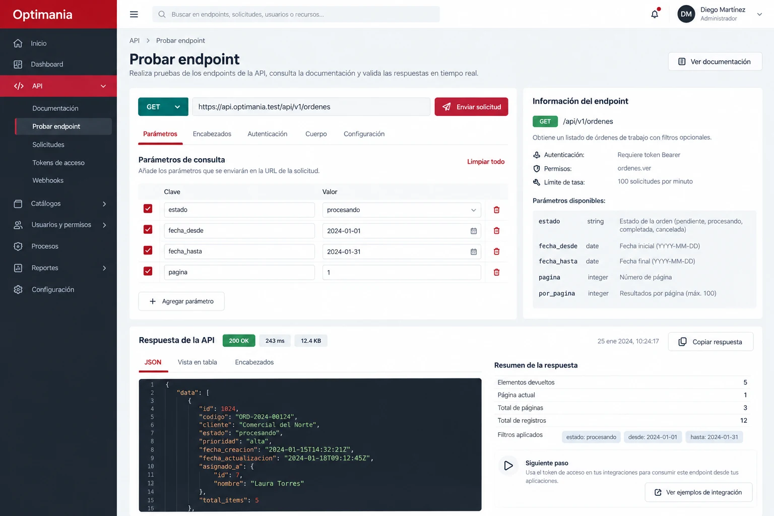Image resolution: width=774 pixels, height=516 pixels.
Task: Click the play icon beside Siguiente paso
Action: [508, 466]
